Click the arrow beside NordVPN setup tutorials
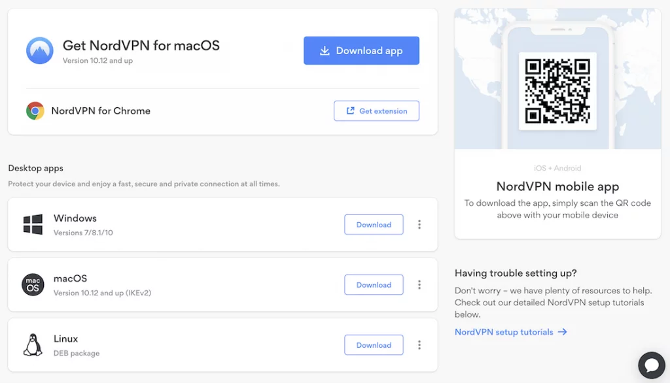This screenshot has width=670, height=383. [563, 332]
